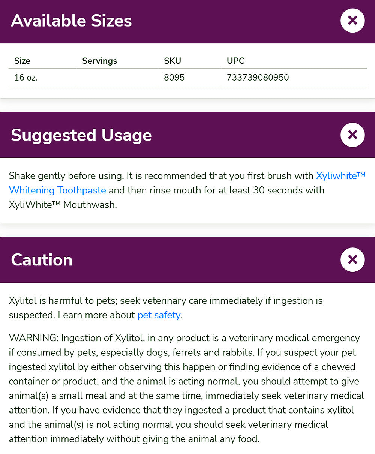Click the UPC number 733739080950
The width and height of the screenshot is (375, 454).
[x=258, y=78]
